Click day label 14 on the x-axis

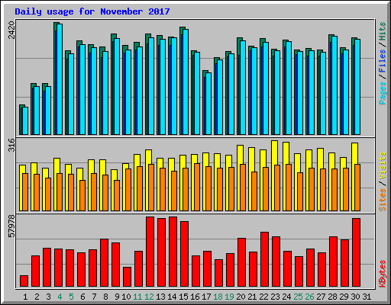pyautogui.click(x=172, y=297)
